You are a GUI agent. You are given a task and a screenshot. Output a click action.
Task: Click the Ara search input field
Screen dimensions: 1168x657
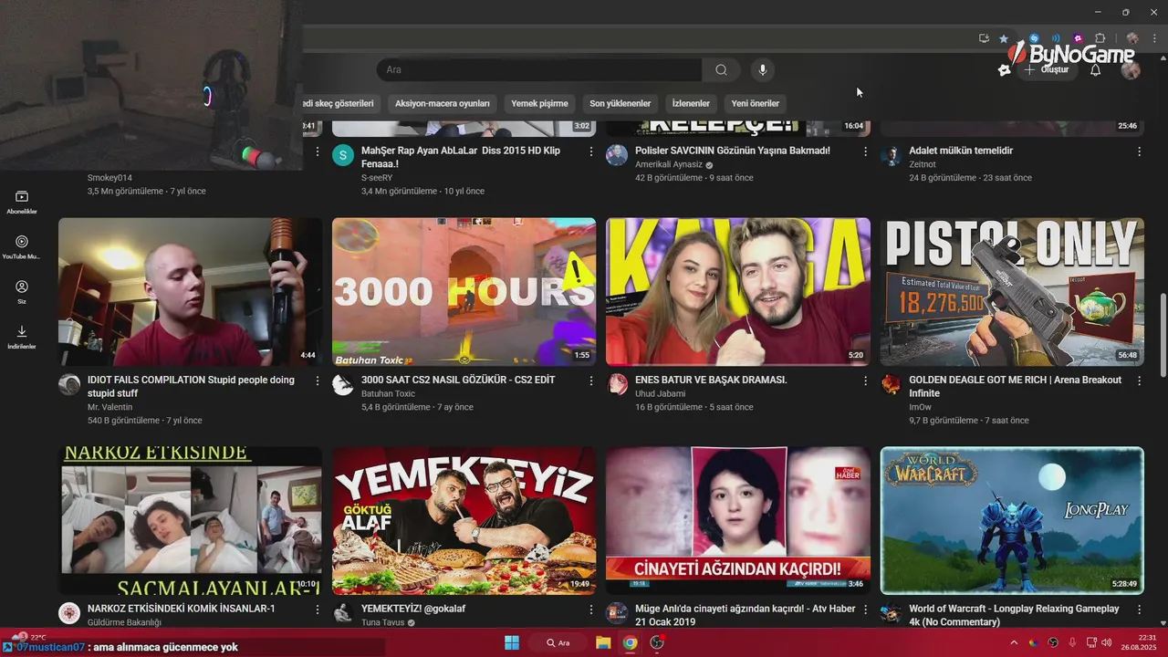point(538,70)
